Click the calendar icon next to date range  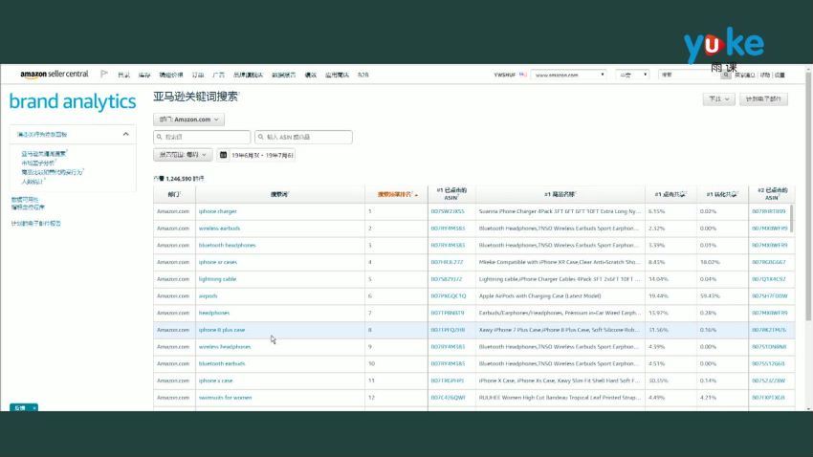click(x=223, y=155)
